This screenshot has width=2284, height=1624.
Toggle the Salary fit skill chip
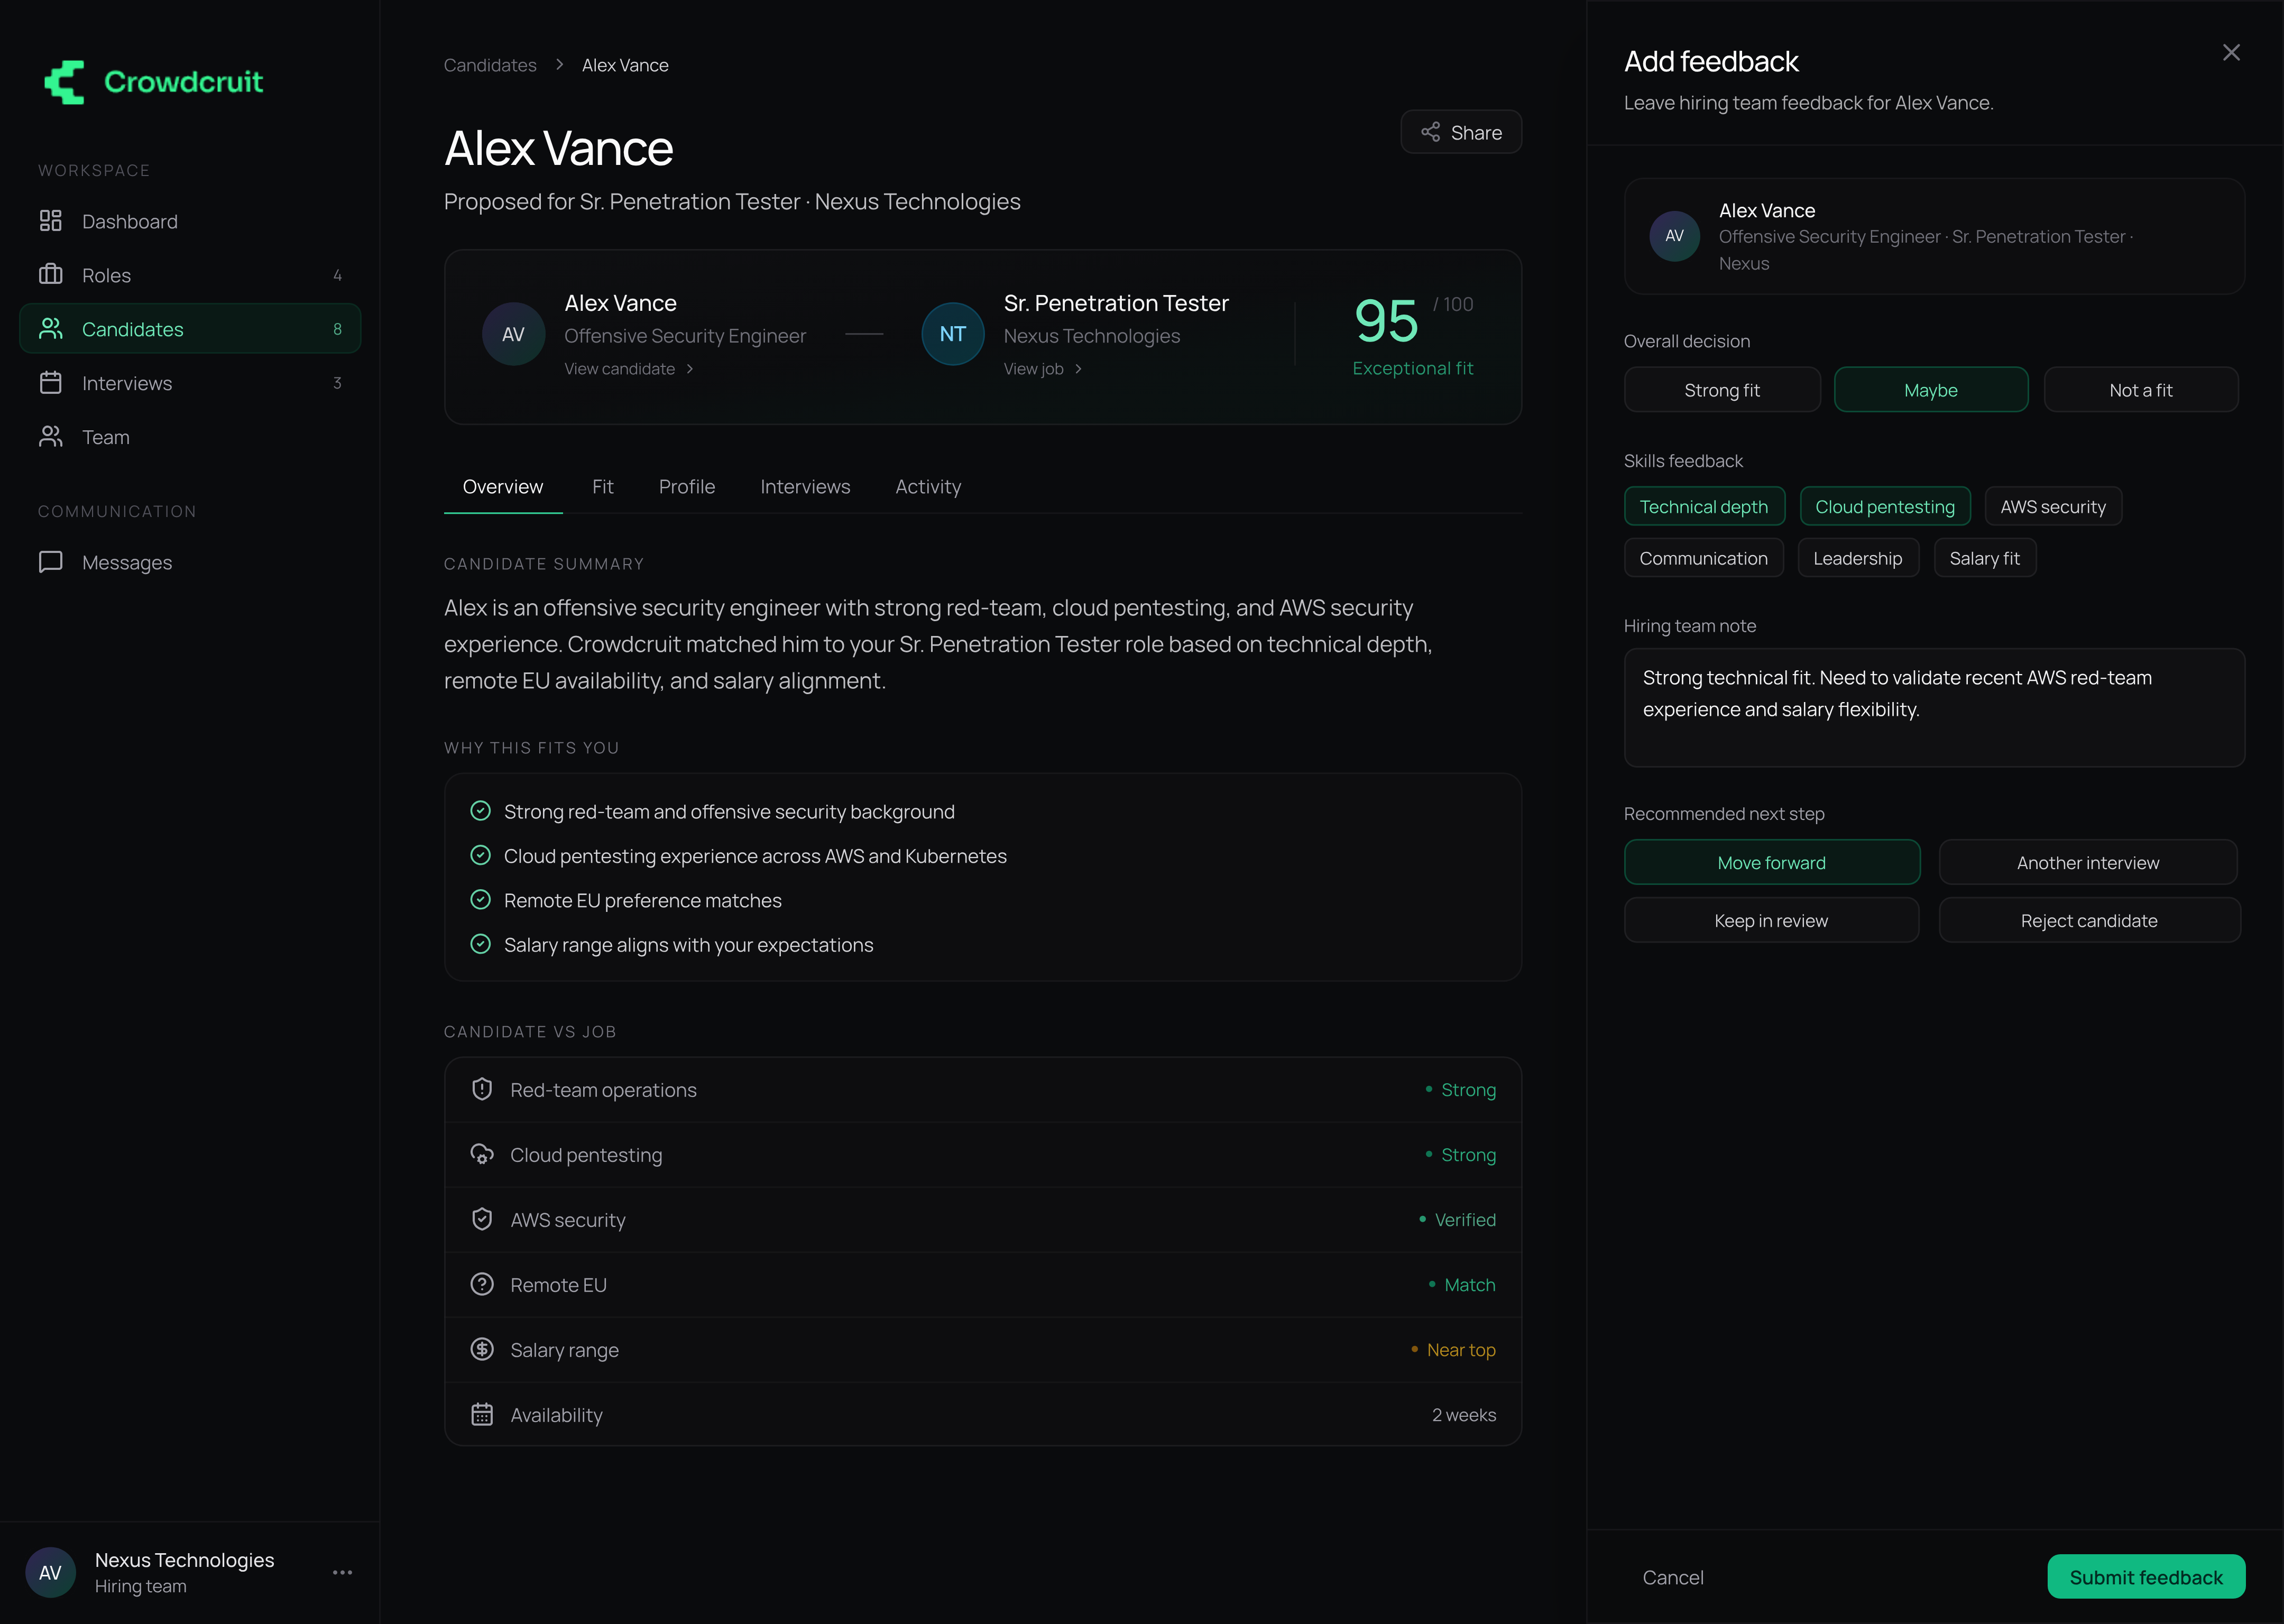point(1985,558)
